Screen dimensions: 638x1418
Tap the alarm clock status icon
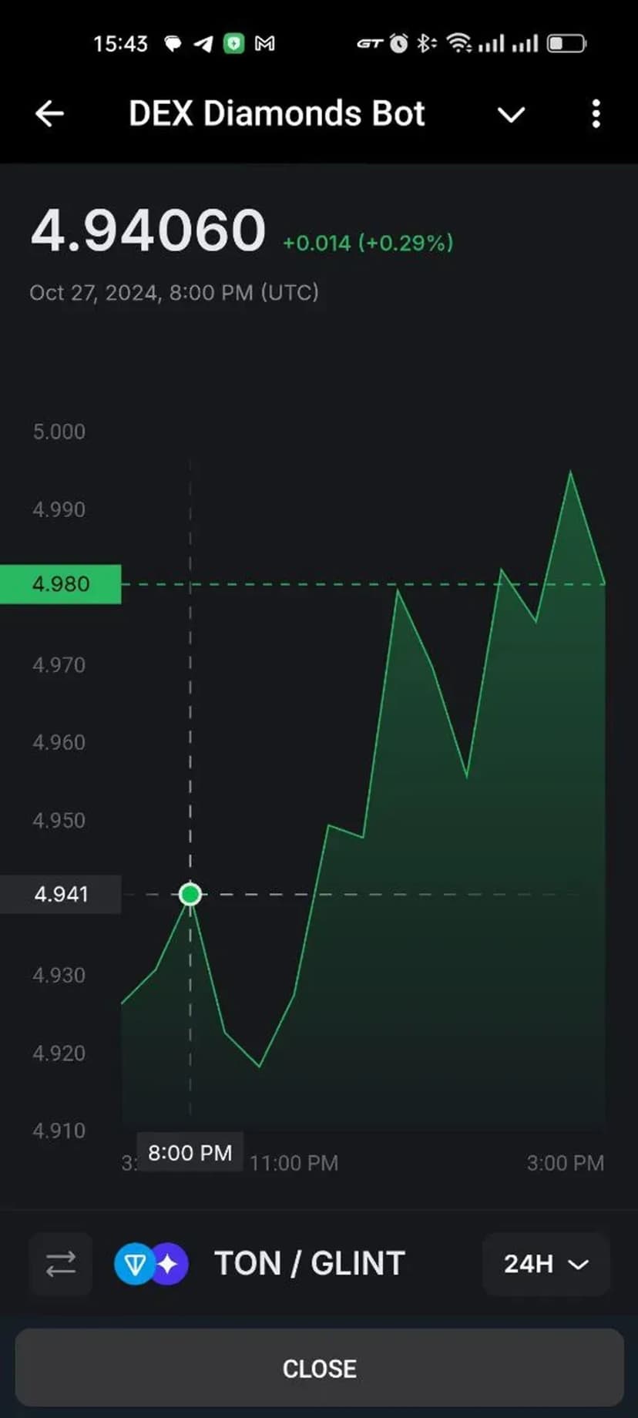pos(398,44)
